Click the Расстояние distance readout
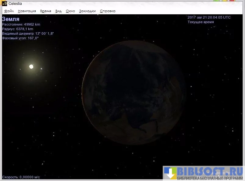 pos(21,24)
